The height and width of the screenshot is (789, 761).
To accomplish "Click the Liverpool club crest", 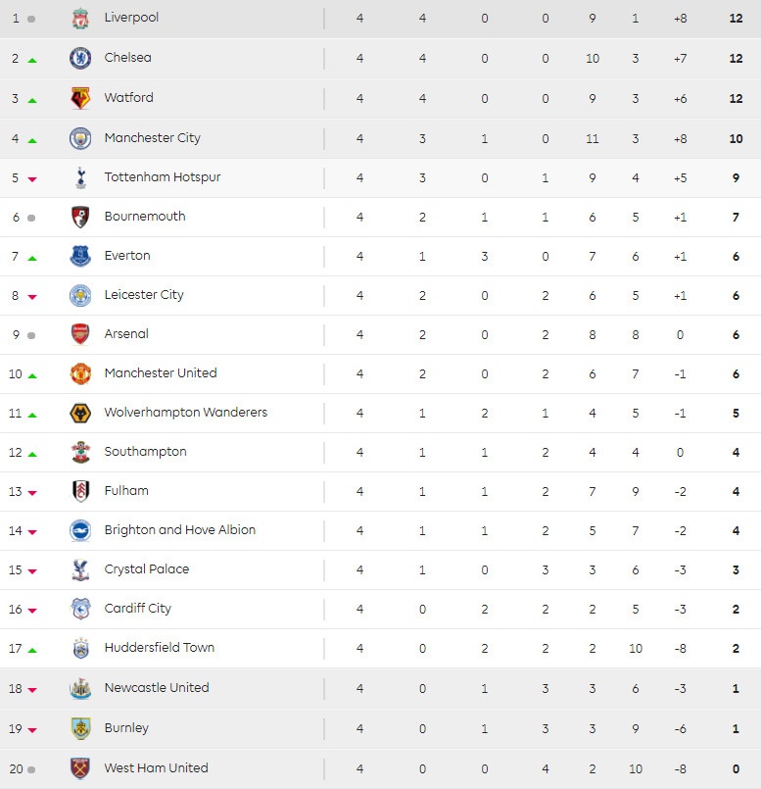I will [80, 18].
